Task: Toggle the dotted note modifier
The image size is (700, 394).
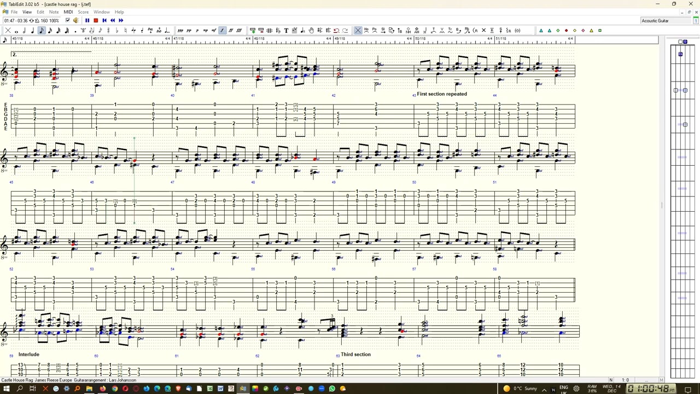Action: pos(75,31)
